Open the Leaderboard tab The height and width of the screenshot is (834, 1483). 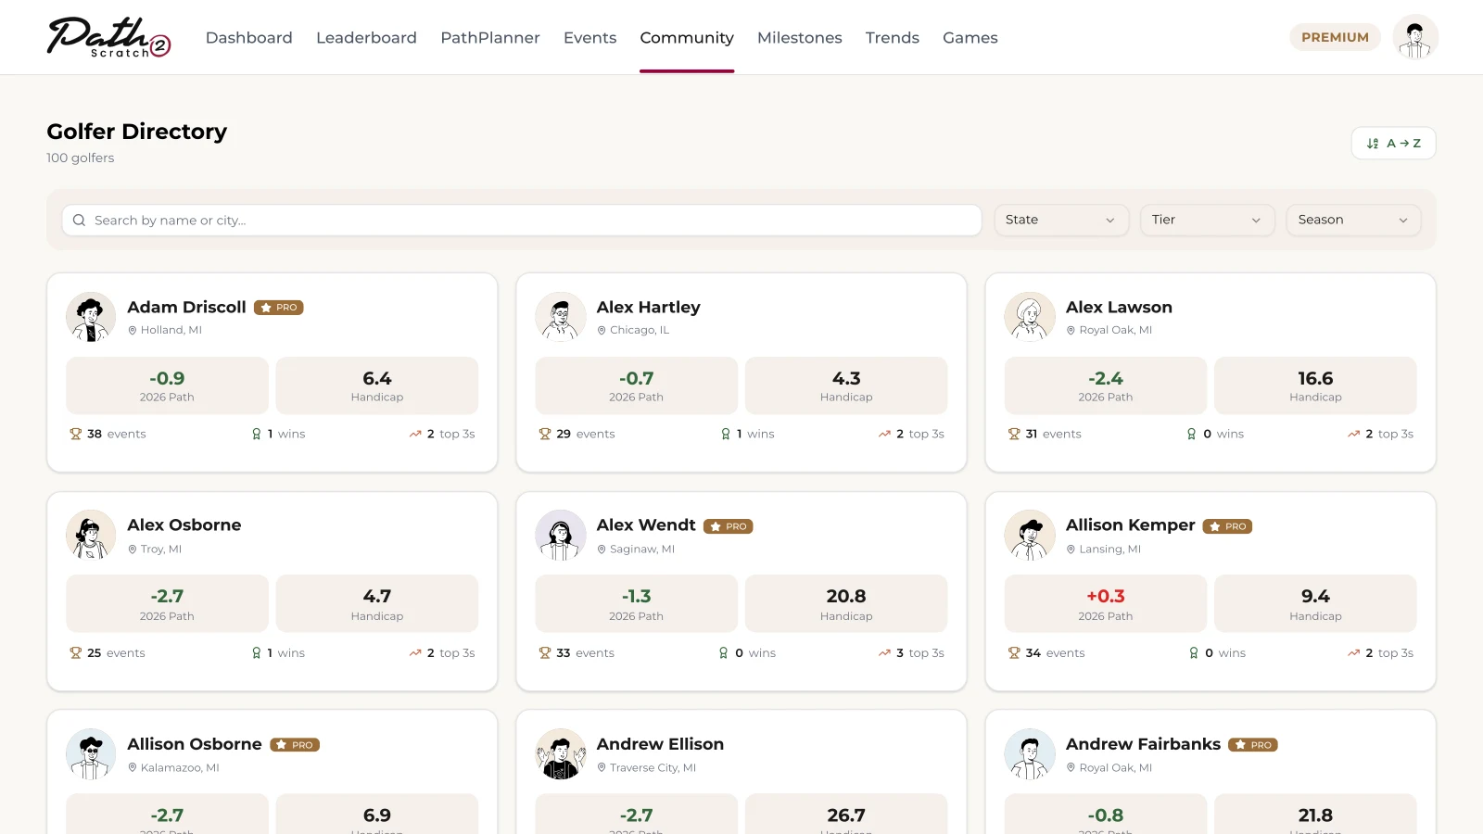366,38
